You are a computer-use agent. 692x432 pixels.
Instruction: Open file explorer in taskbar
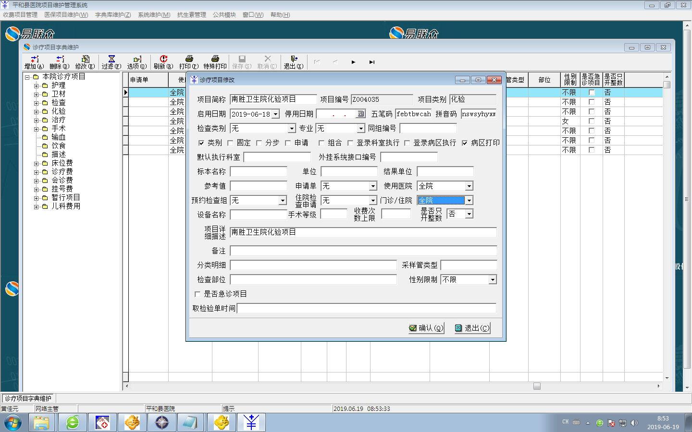(41, 423)
